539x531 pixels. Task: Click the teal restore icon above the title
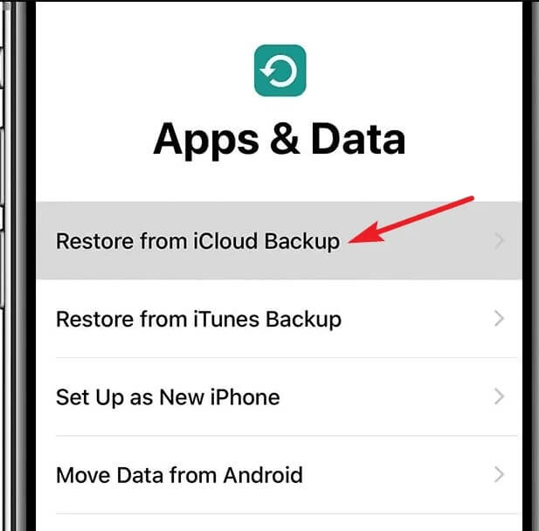[x=280, y=71]
